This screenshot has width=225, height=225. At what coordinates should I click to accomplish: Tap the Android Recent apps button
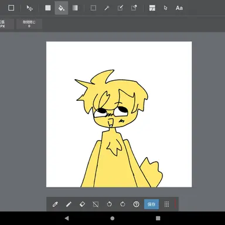(x=158, y=218)
